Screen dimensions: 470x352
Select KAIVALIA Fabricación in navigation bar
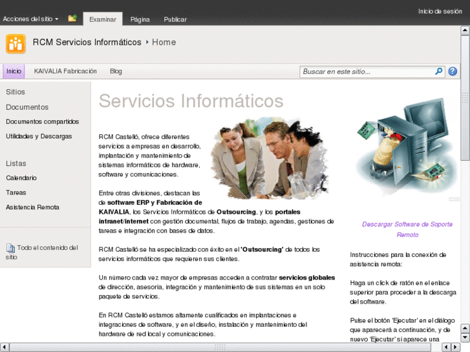[x=65, y=72]
